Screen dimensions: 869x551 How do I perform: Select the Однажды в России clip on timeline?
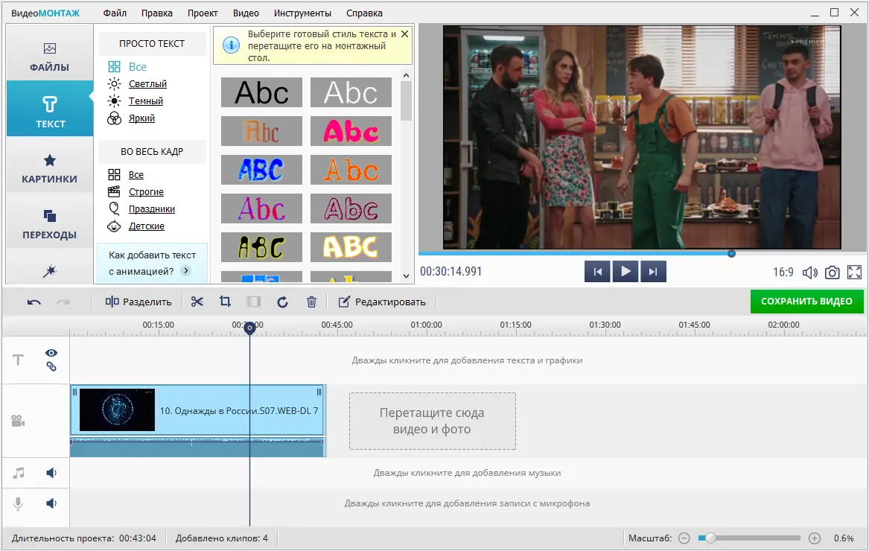coord(198,410)
